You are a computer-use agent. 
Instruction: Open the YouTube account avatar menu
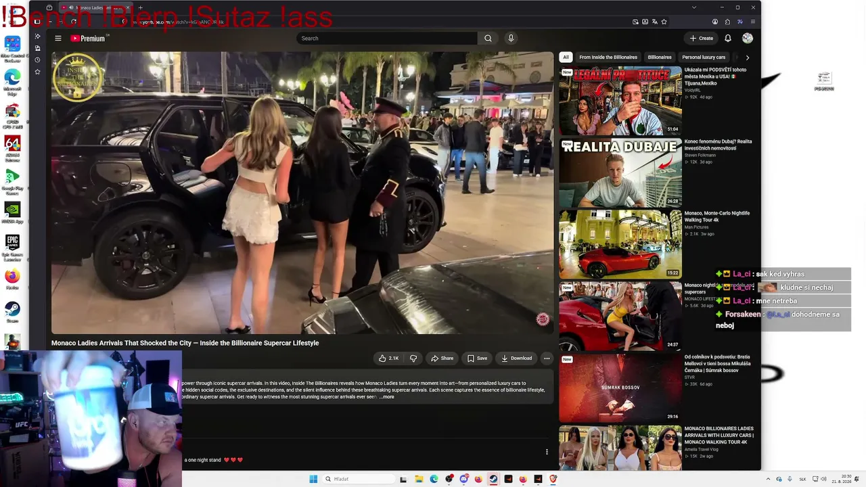pyautogui.click(x=748, y=39)
